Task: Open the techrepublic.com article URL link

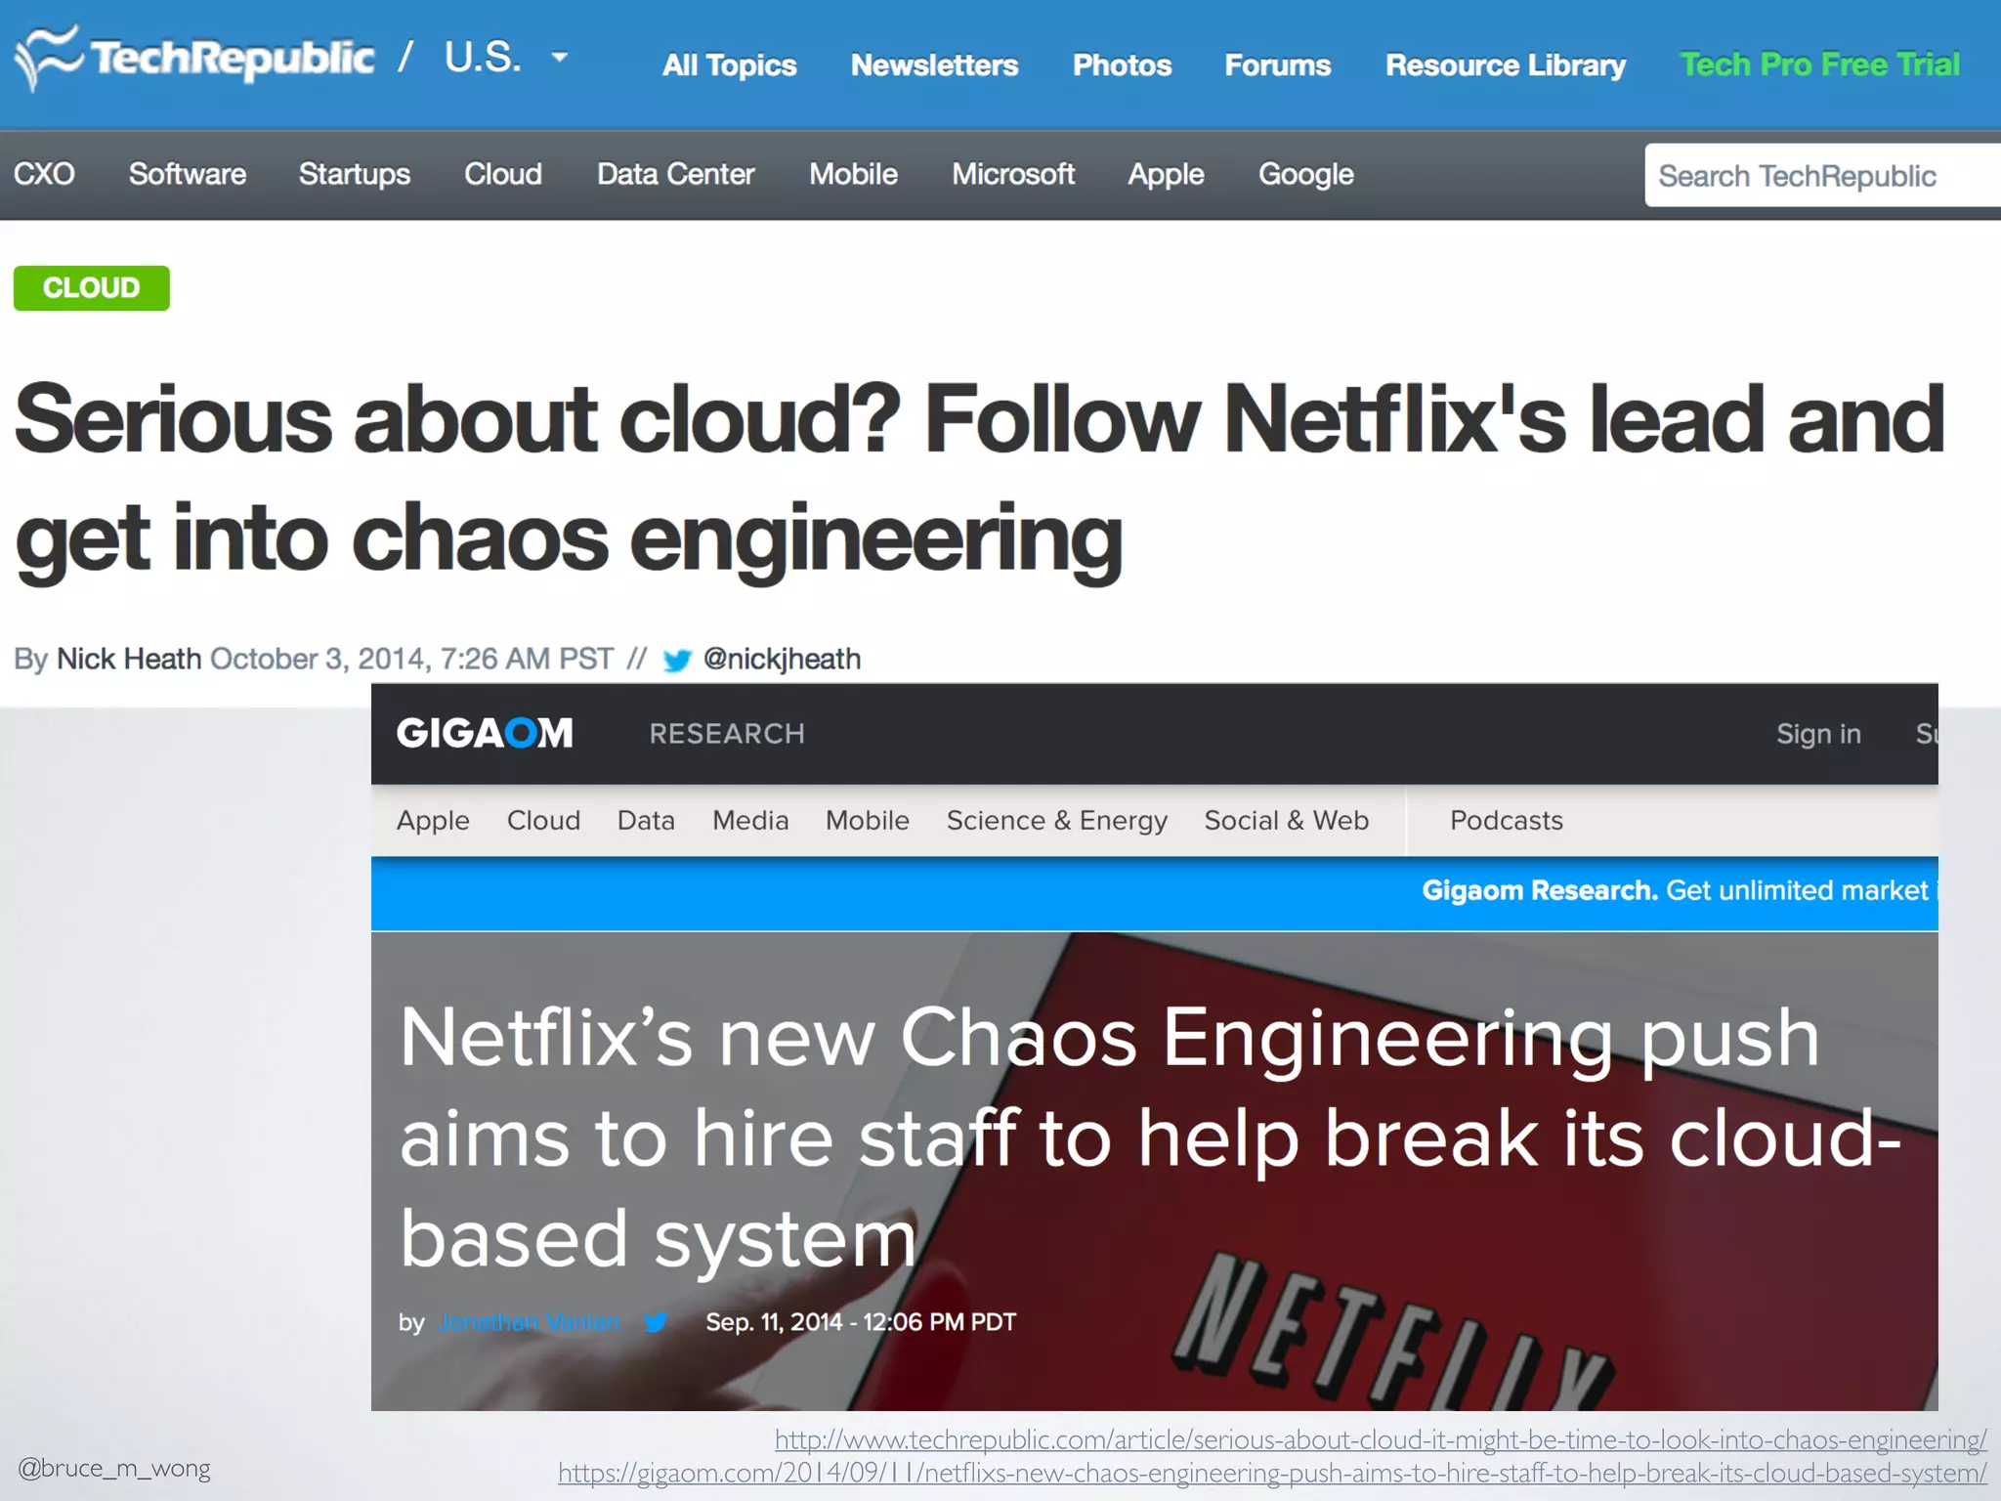Action: [x=1380, y=1439]
